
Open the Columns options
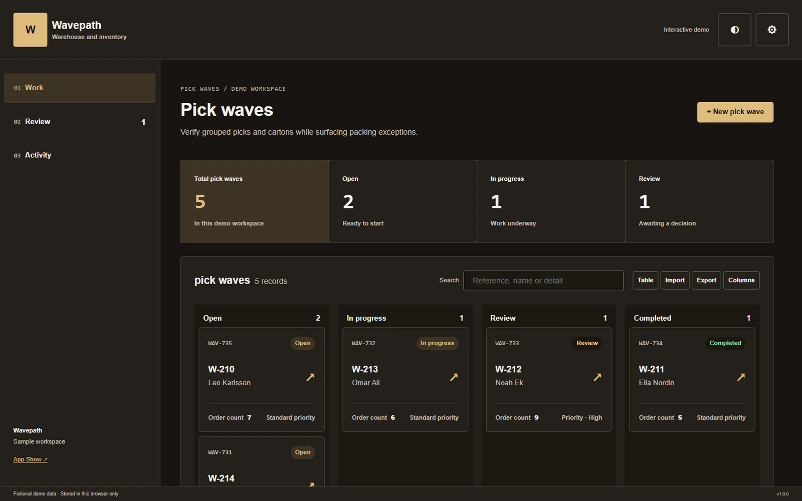741,280
